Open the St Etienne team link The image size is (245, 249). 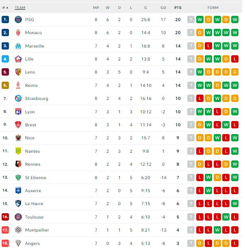pos(36,178)
